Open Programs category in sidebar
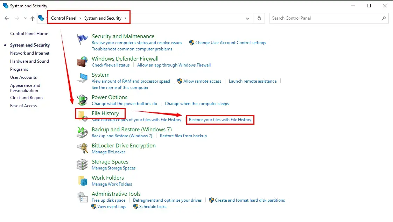 [x=19, y=69]
